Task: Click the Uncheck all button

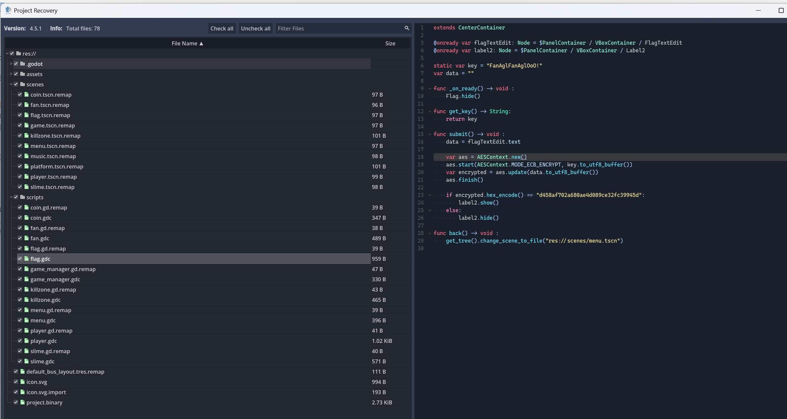Action: point(256,28)
